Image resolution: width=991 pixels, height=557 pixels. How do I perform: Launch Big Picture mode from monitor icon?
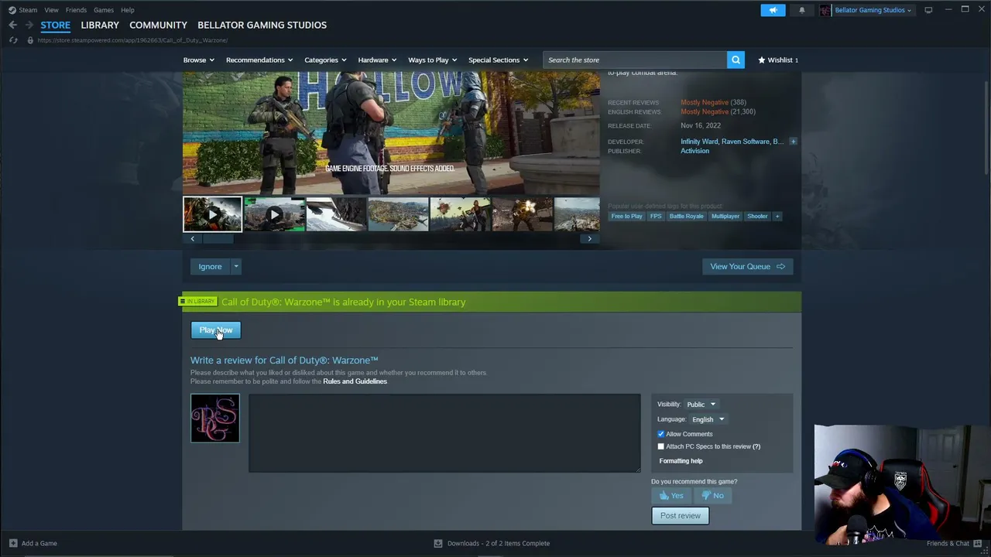coord(928,10)
